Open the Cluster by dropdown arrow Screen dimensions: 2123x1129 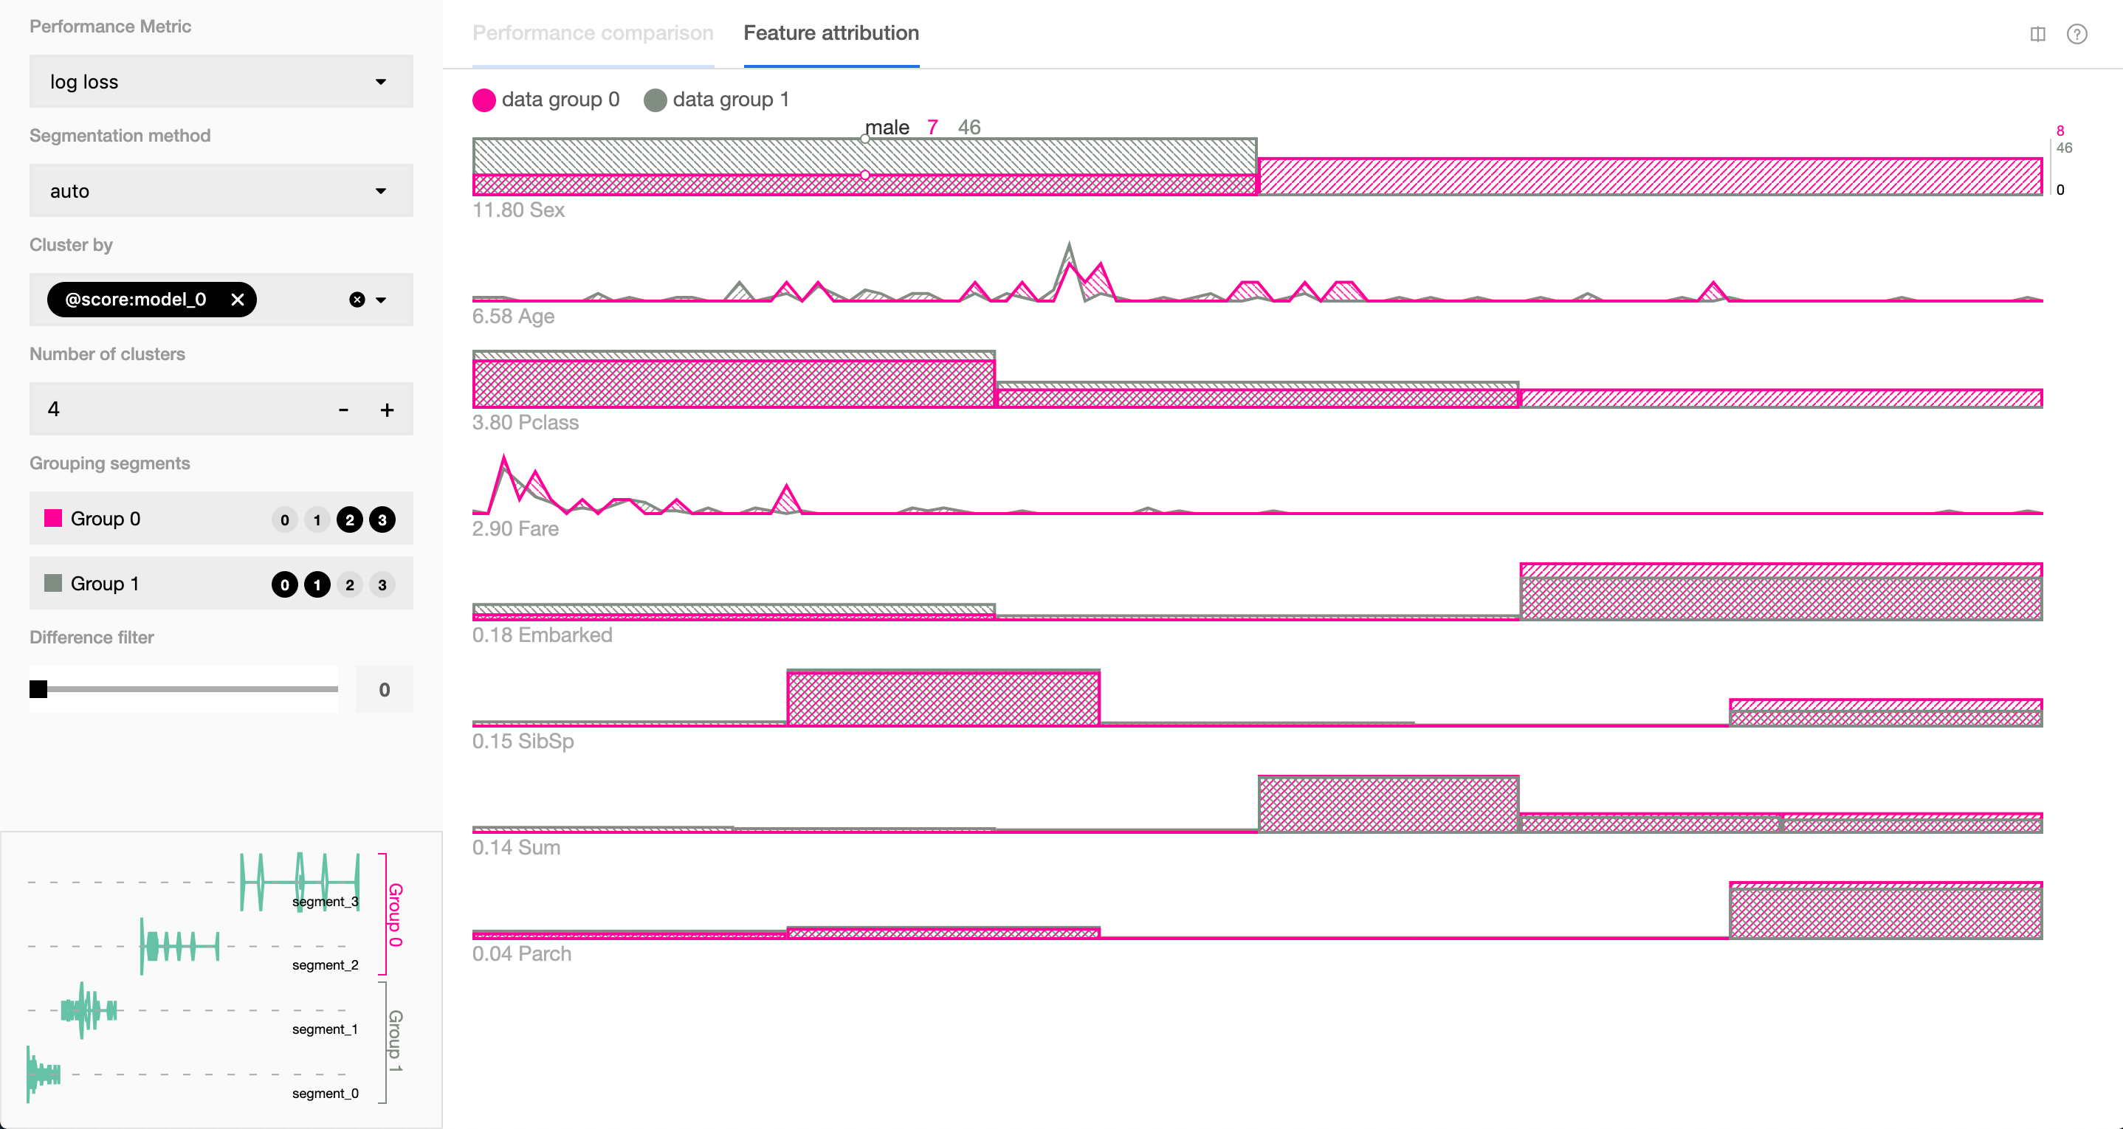point(382,300)
